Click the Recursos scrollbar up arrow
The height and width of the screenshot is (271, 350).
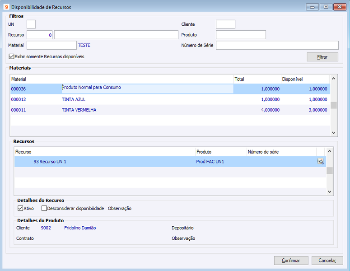pyautogui.click(x=330, y=151)
